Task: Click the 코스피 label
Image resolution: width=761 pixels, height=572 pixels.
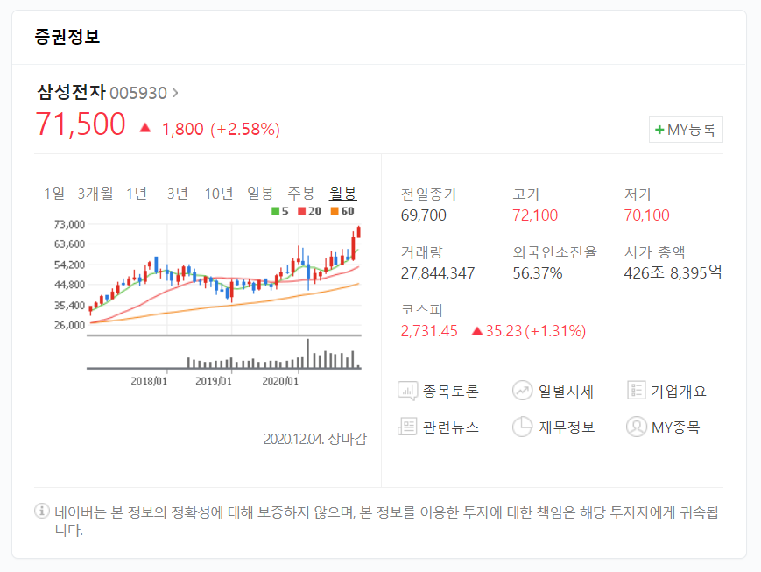Action: pos(421,310)
